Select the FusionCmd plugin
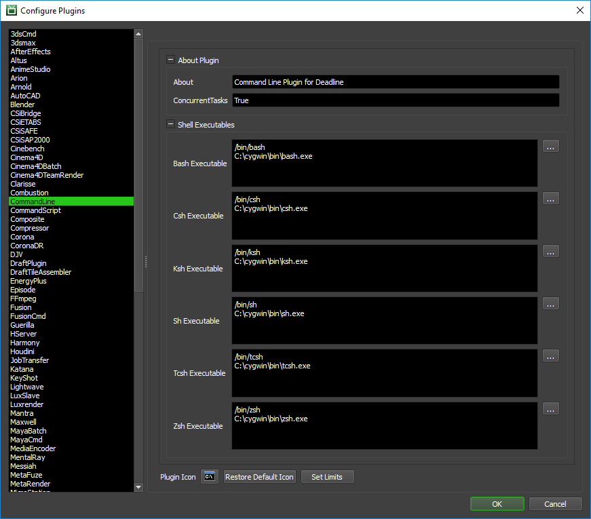 click(x=71, y=316)
